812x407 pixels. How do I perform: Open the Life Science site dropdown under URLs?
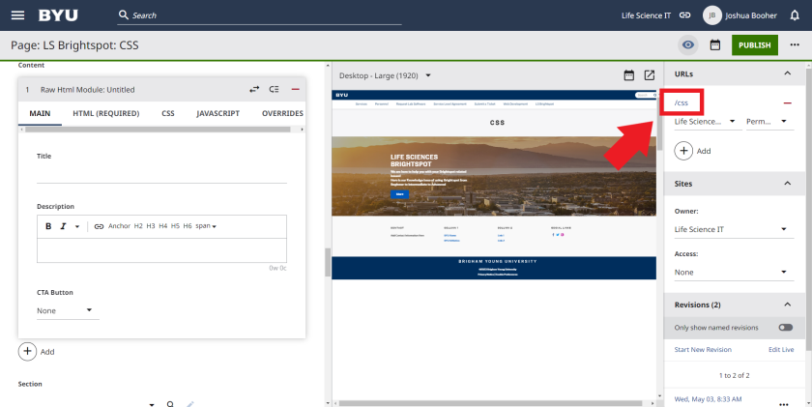(x=707, y=122)
